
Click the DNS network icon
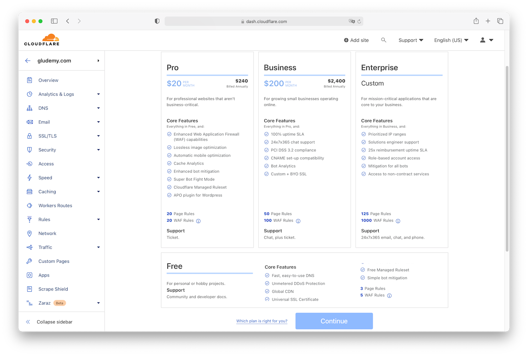pyautogui.click(x=30, y=108)
